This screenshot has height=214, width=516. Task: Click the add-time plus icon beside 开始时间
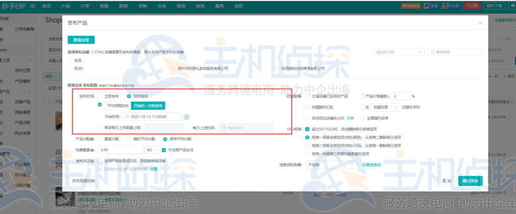pyautogui.click(x=186, y=117)
